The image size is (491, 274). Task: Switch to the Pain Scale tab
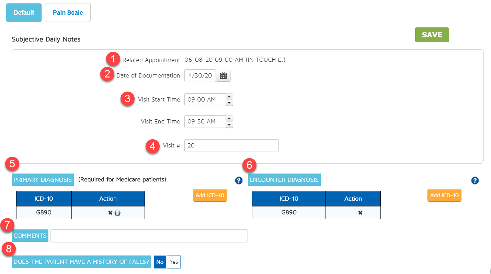point(68,13)
